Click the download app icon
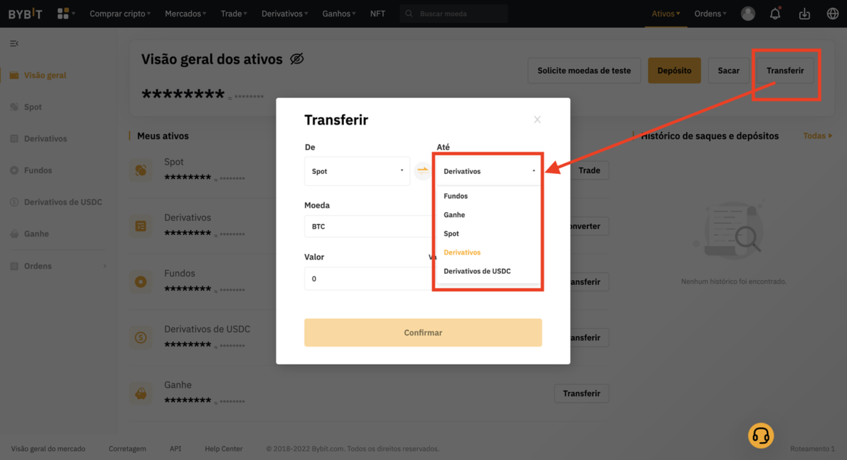847x460 pixels. (804, 14)
